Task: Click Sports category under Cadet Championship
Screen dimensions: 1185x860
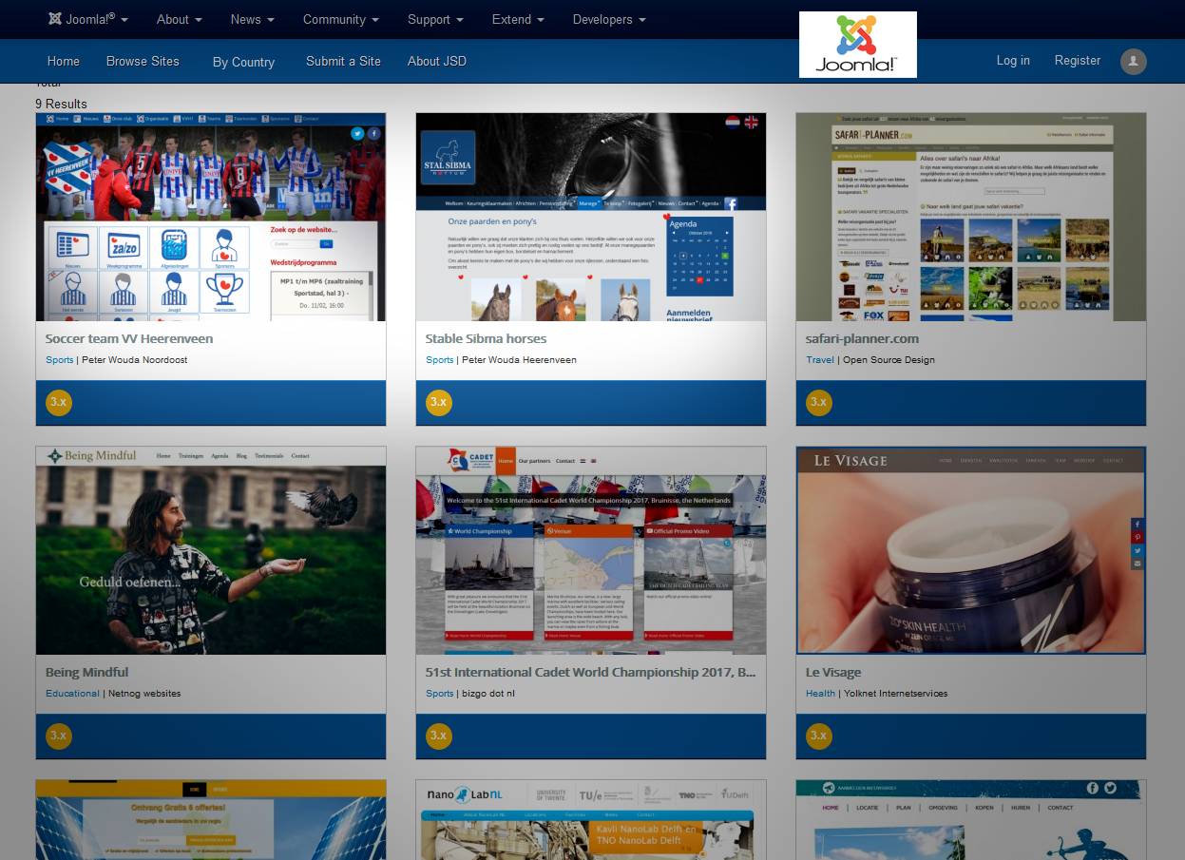Action: point(439,694)
